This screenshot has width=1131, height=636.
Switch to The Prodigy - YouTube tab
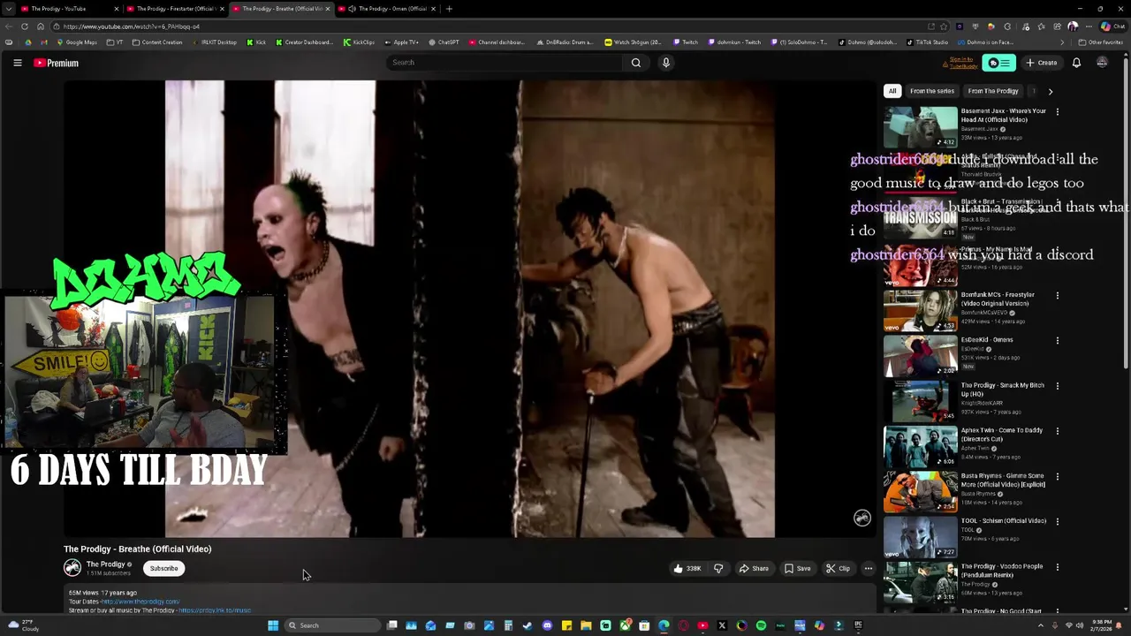click(70, 9)
